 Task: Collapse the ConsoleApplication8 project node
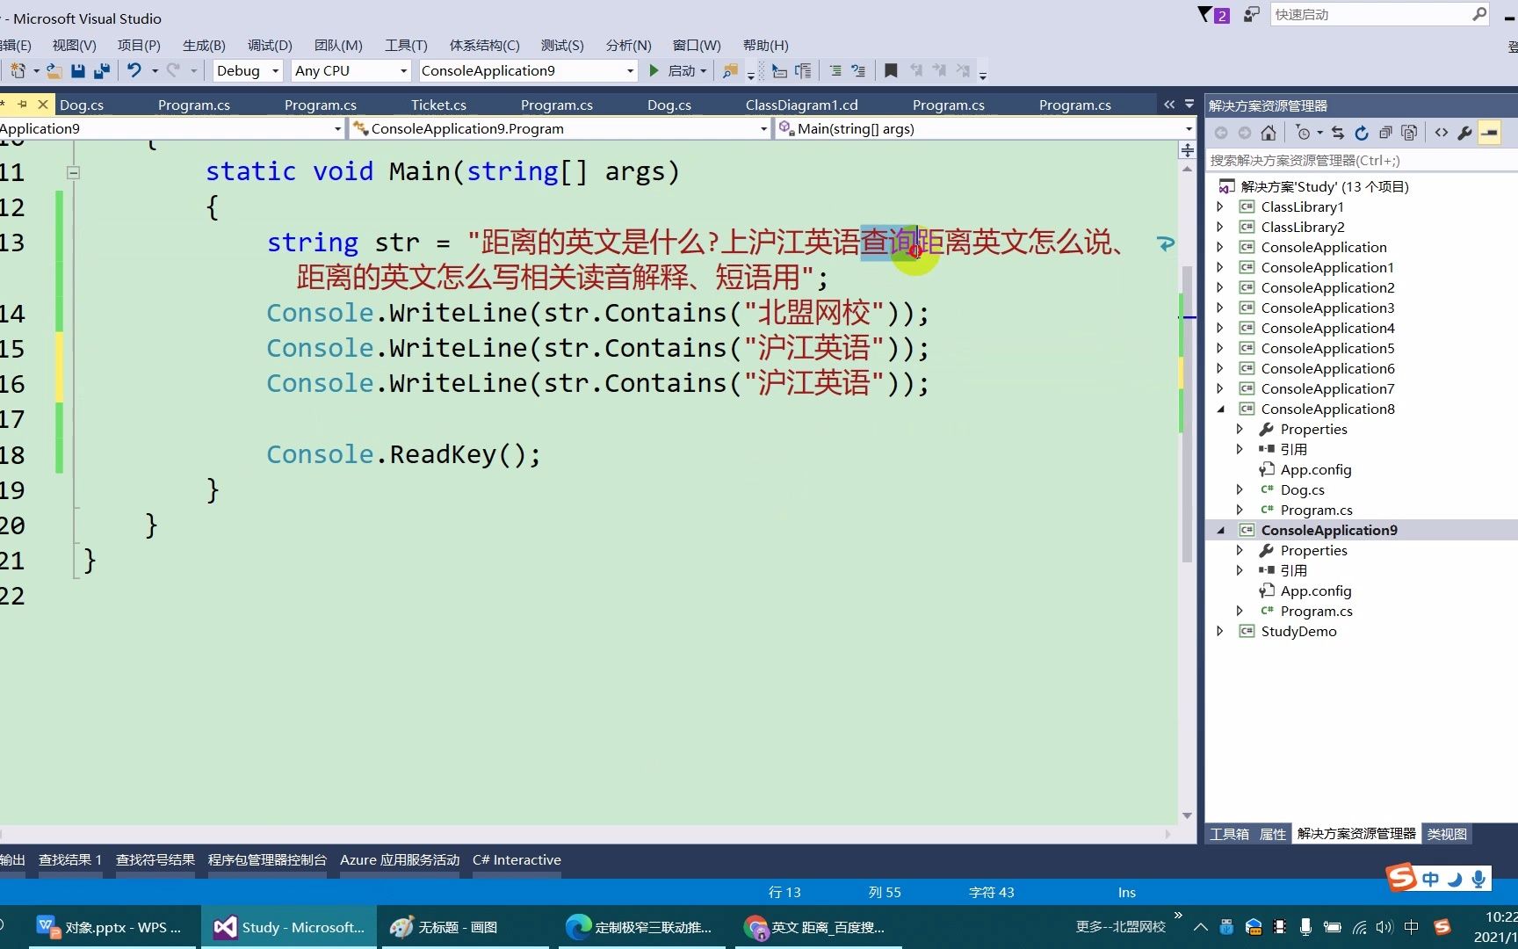(1220, 409)
